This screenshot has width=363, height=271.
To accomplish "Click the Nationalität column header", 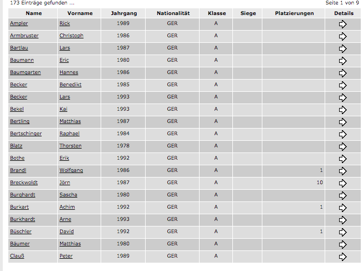I will click(172, 13).
